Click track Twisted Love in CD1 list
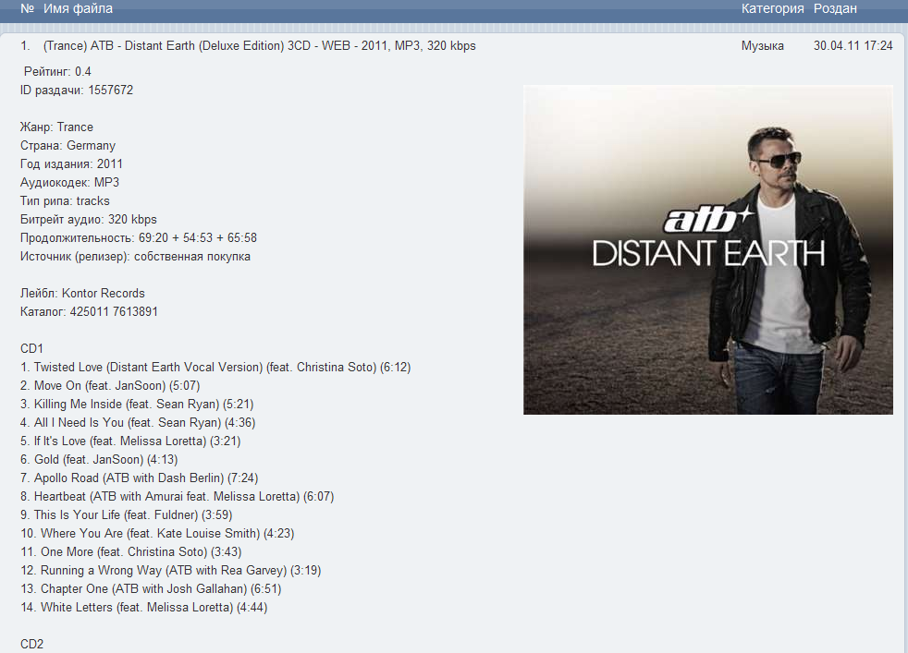This screenshot has height=653, width=908. pyautogui.click(x=215, y=368)
